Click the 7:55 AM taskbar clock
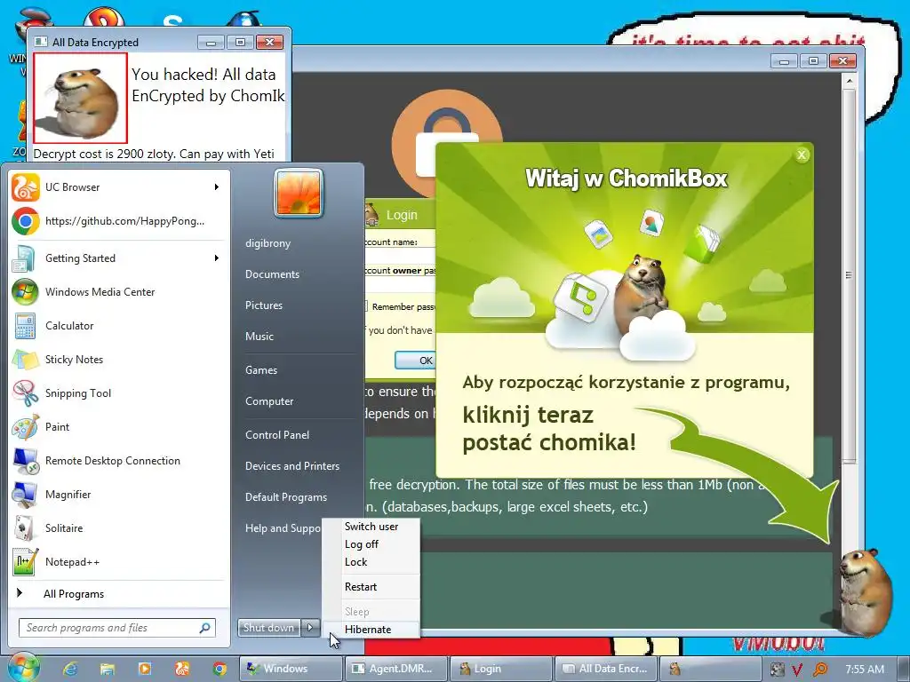Image resolution: width=910 pixels, height=682 pixels. (865, 670)
